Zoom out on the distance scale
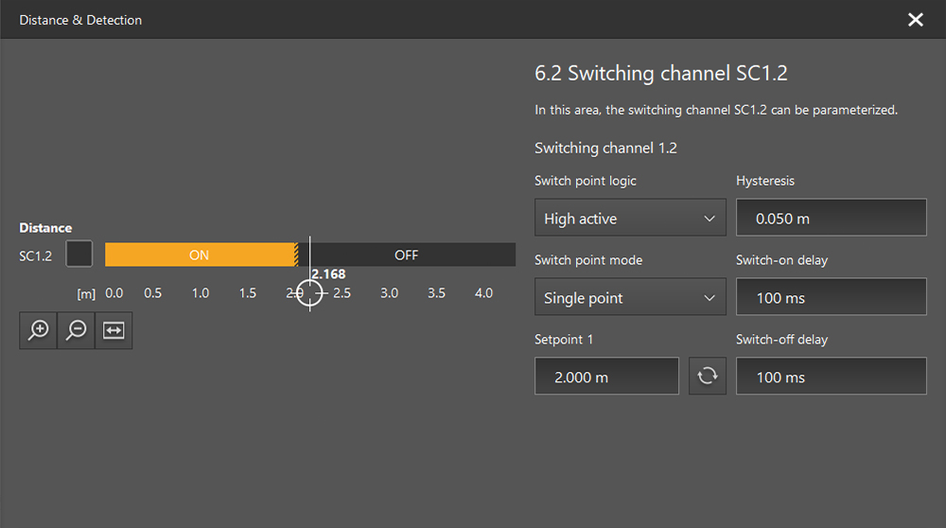This screenshot has width=946, height=528. pos(77,330)
